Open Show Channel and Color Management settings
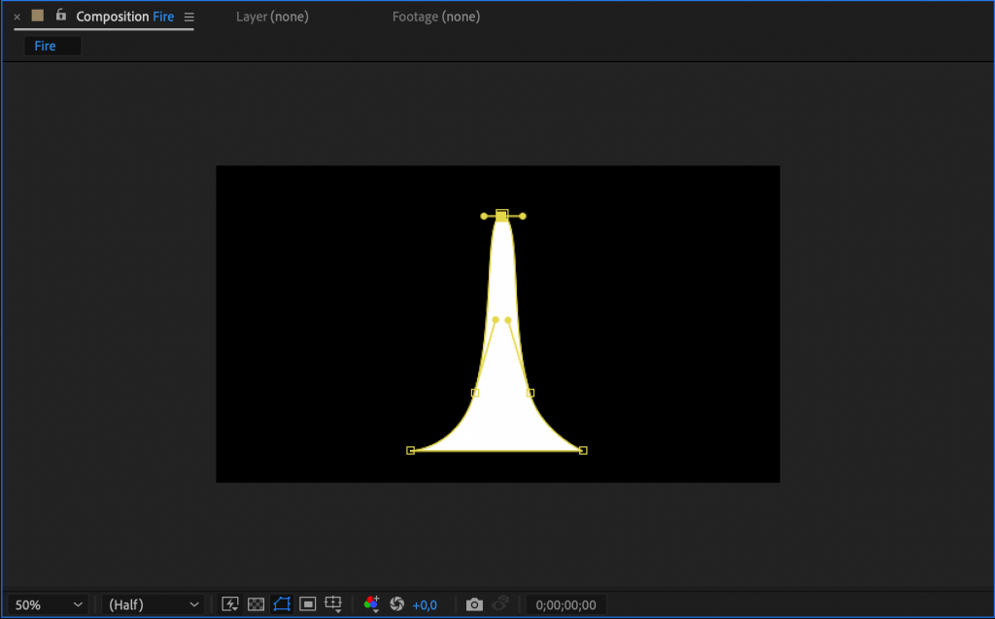 coord(371,604)
